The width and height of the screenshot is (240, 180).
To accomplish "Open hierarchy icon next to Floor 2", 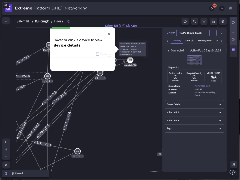I will (68, 22).
